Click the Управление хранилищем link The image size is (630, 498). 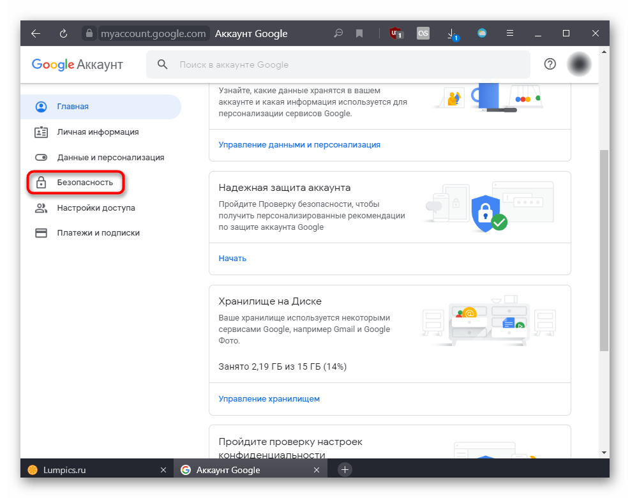(x=269, y=399)
